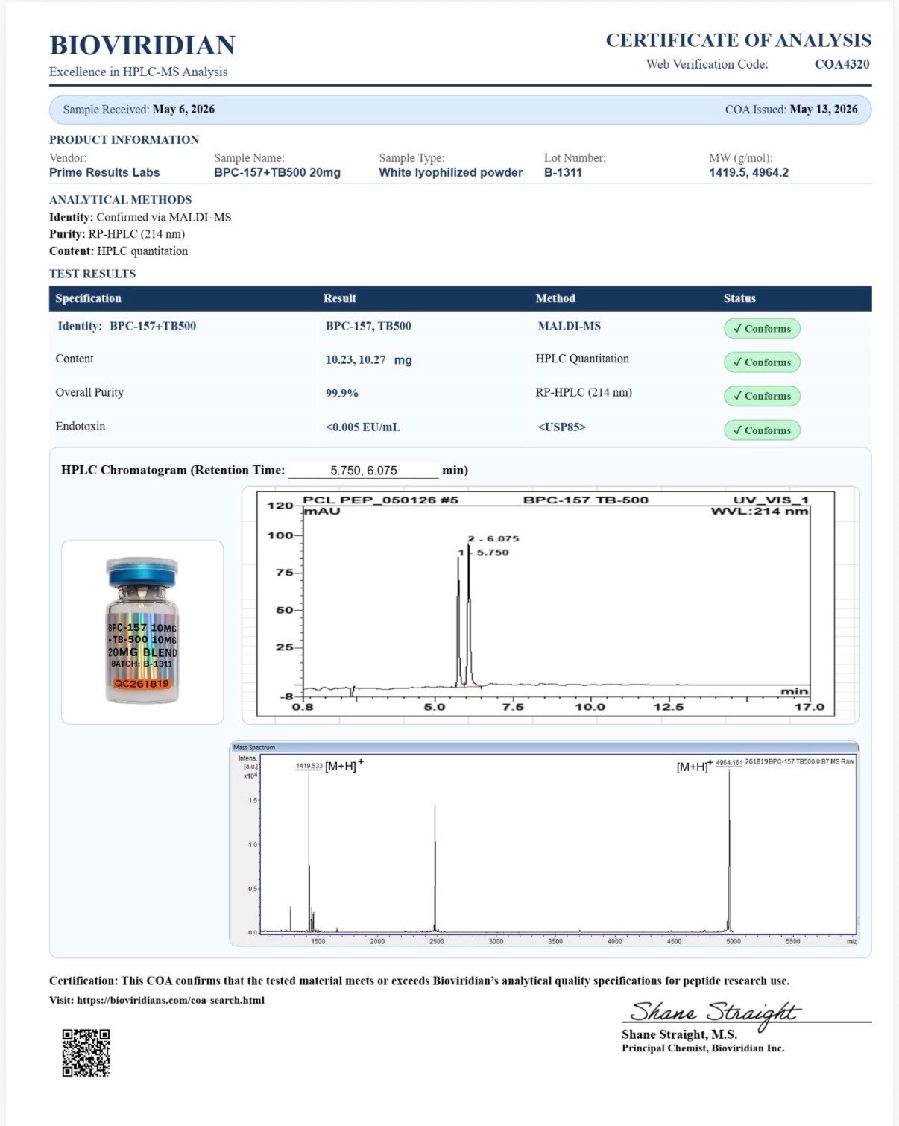This screenshot has width=899, height=1126.
Task: Click COA Issued date May 13, 2026
Action: click(x=824, y=109)
